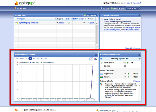The height and width of the screenshot is (112, 156).
Task: Select 30 day timeframe
Action: pyautogui.click(x=30, y=58)
